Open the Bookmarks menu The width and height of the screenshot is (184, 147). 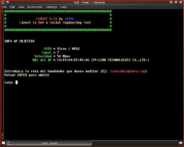(x=35, y=7)
